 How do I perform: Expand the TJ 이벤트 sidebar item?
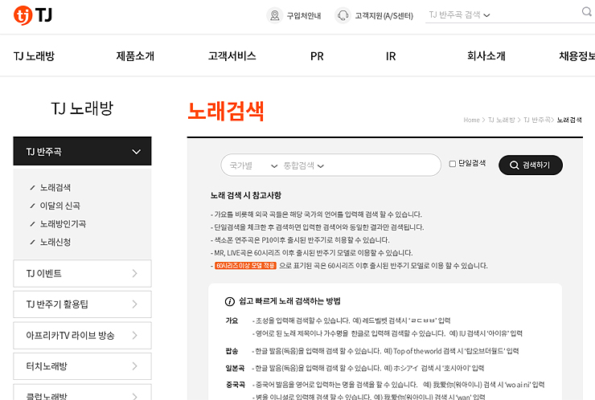point(82,273)
